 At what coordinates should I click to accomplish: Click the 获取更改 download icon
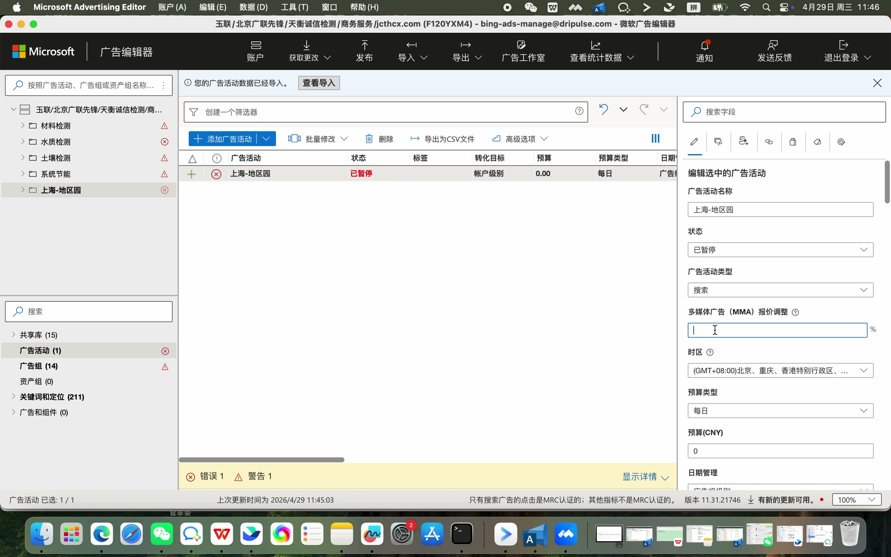point(306,45)
